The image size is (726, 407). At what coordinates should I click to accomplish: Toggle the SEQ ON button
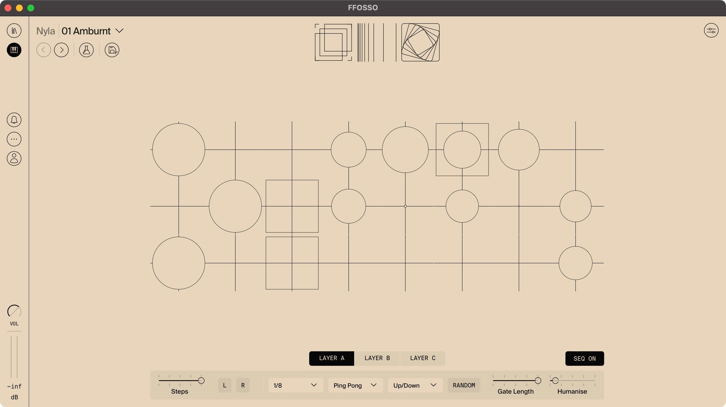pos(584,358)
